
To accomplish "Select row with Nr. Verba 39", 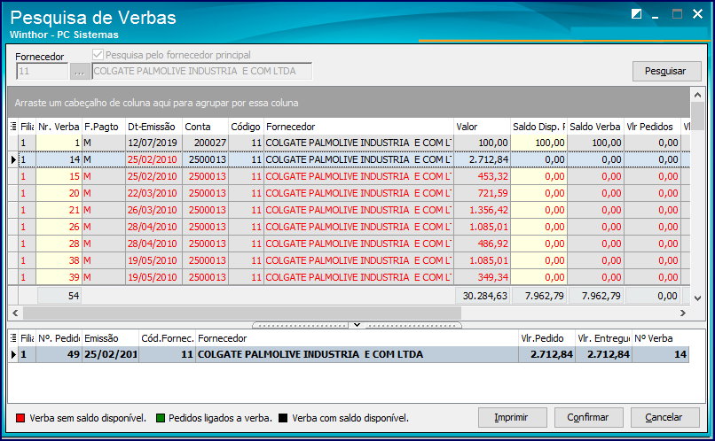I will [x=349, y=277].
